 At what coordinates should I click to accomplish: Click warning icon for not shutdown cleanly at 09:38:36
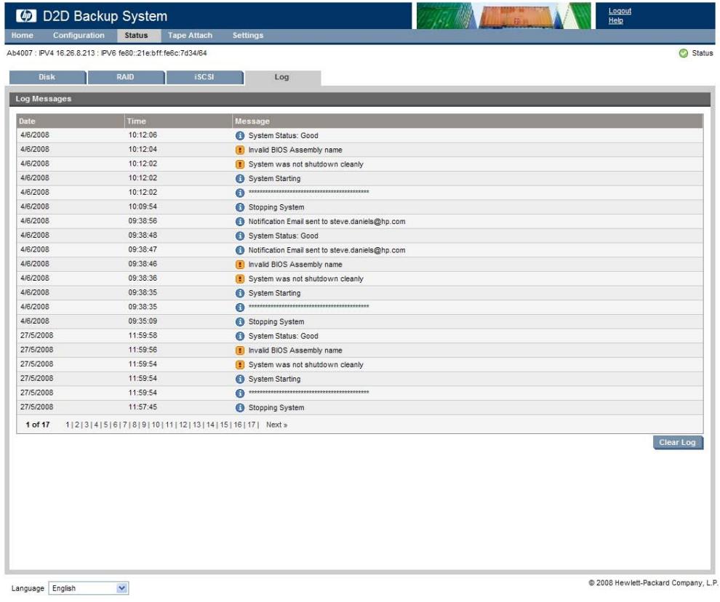point(240,278)
